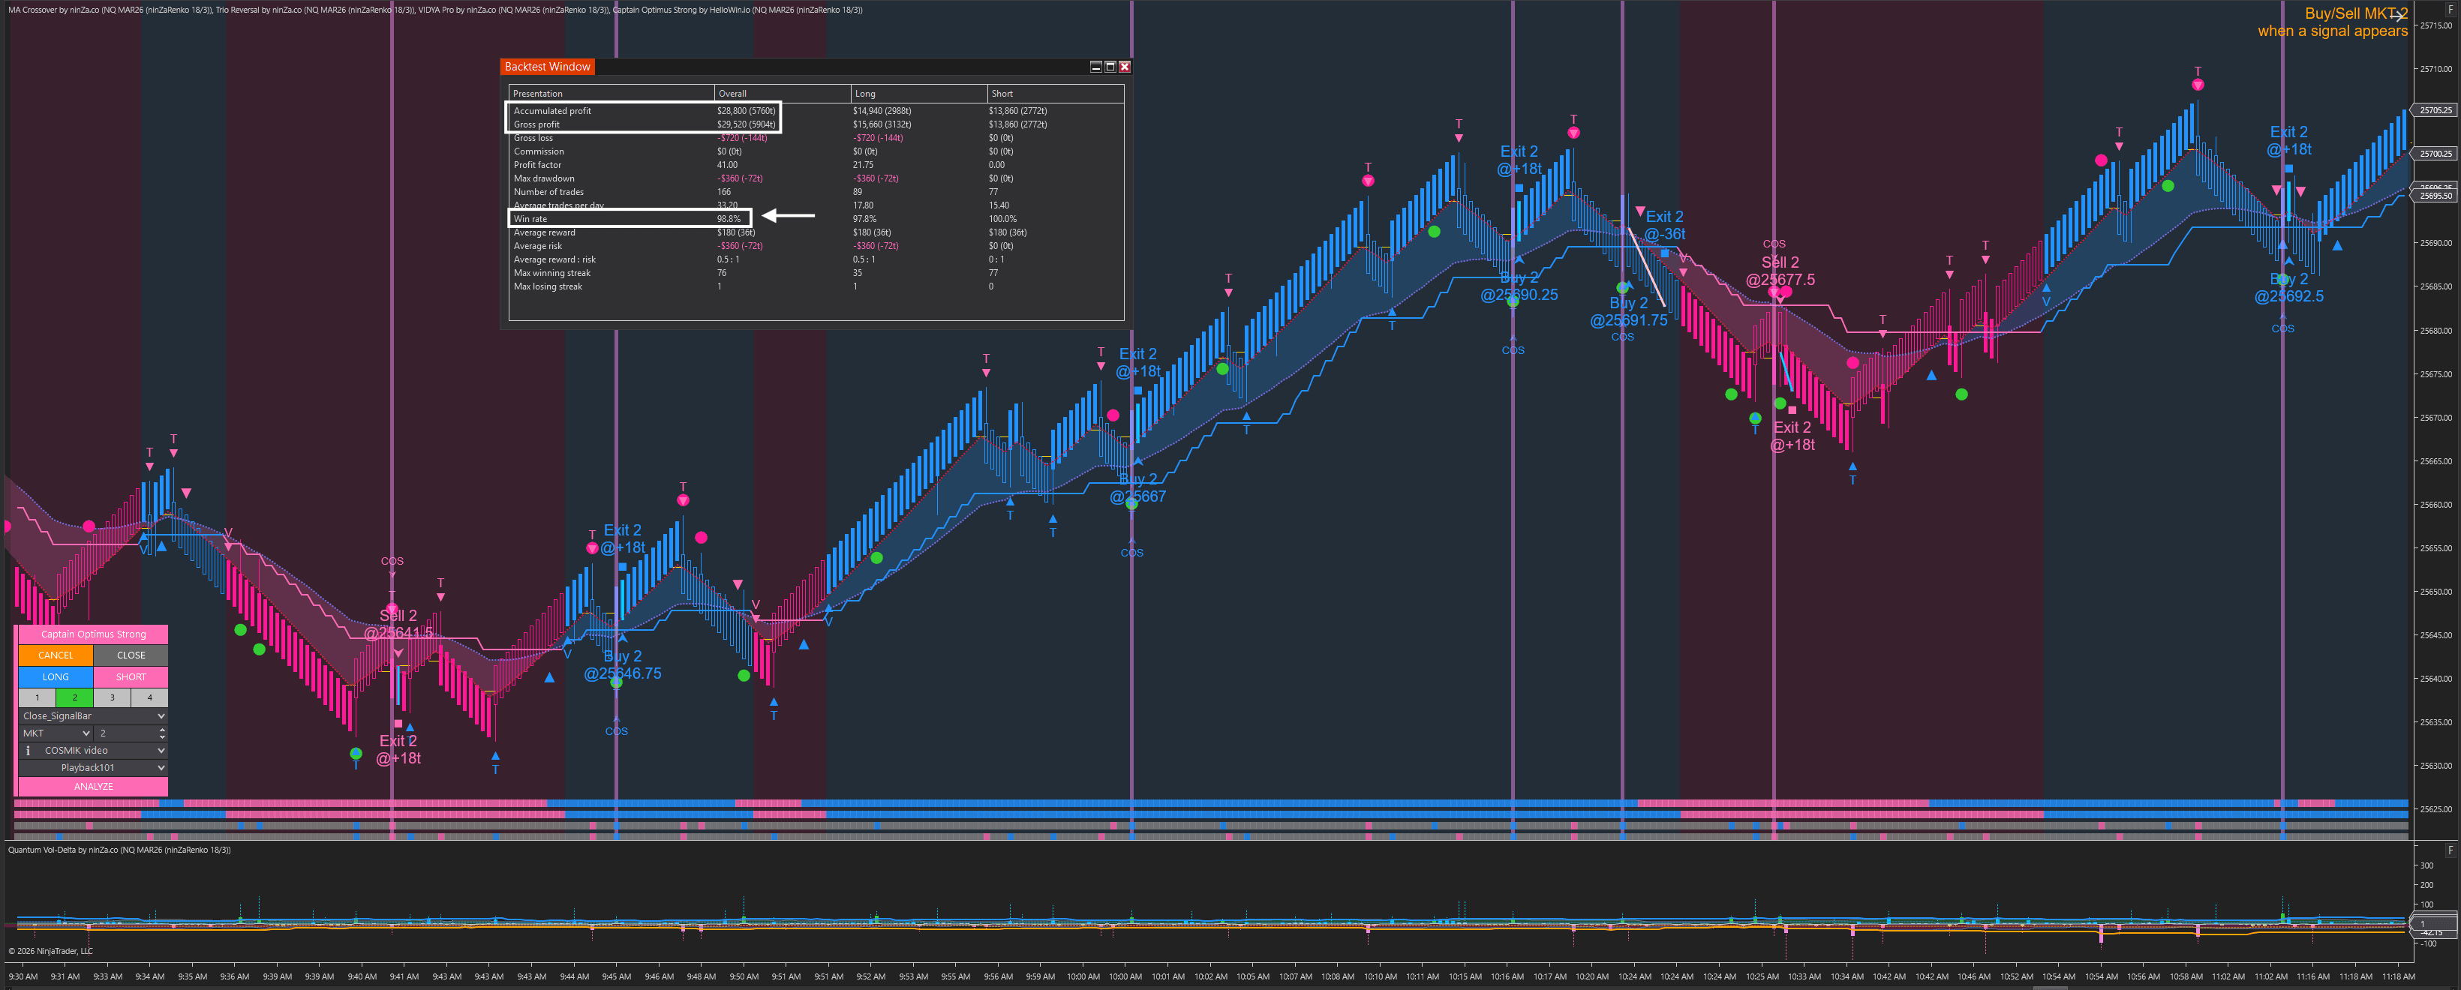
Task: Click the Sell 2 @25677.5 trade label
Action: (x=1780, y=271)
